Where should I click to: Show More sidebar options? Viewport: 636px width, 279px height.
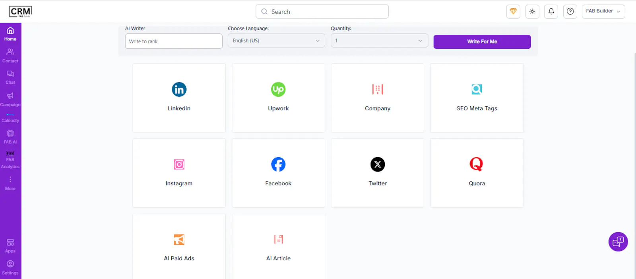(x=10, y=184)
